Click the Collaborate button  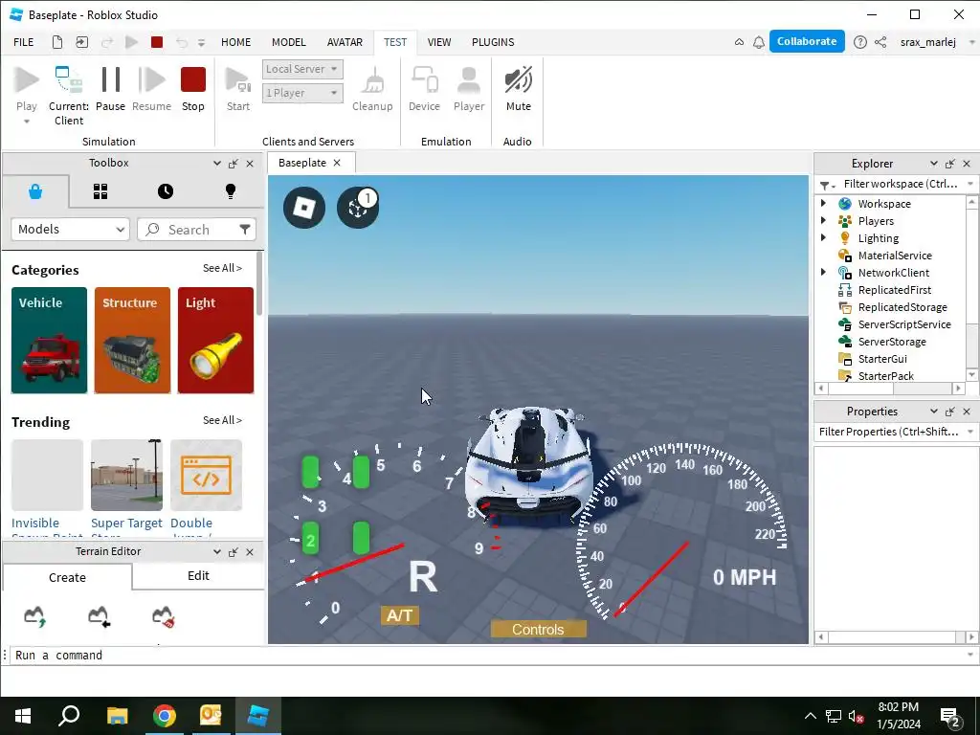pos(807,41)
